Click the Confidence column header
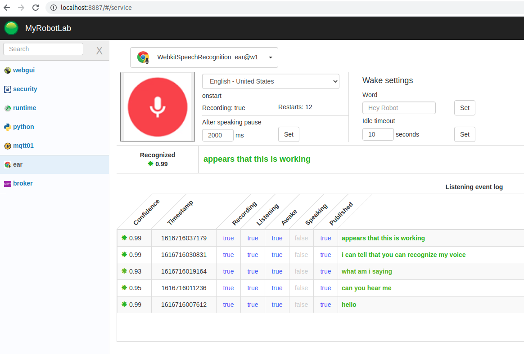Viewport: 524px width, 354px height. tap(146, 212)
